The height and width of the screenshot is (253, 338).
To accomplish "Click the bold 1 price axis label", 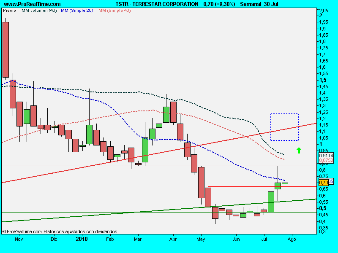I will coord(321,144).
